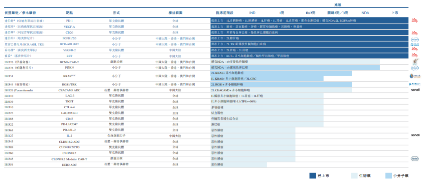Click the 2L ROS1+ 非小細胞肺癌 progress bar
Screen dimensions: 424x180
(x=281, y=85)
